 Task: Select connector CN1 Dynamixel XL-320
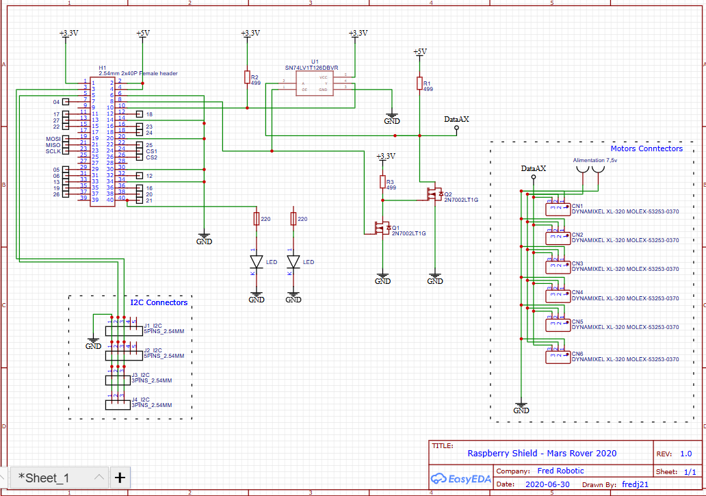558,209
